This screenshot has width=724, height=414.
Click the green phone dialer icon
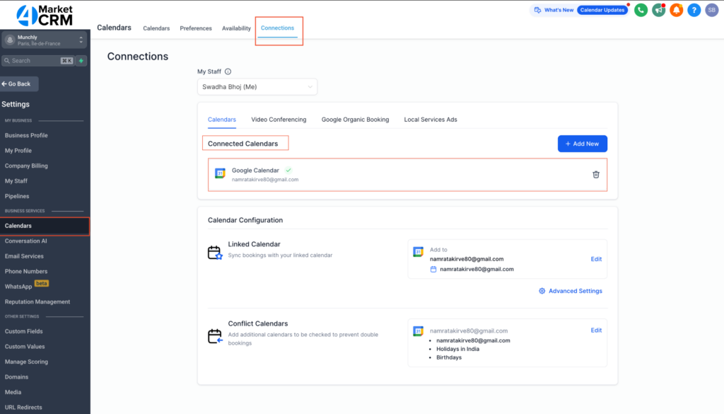[x=641, y=10]
